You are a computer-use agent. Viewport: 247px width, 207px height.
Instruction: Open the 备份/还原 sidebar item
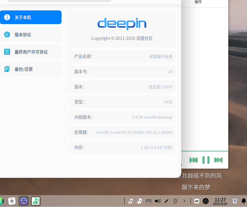[31, 69]
